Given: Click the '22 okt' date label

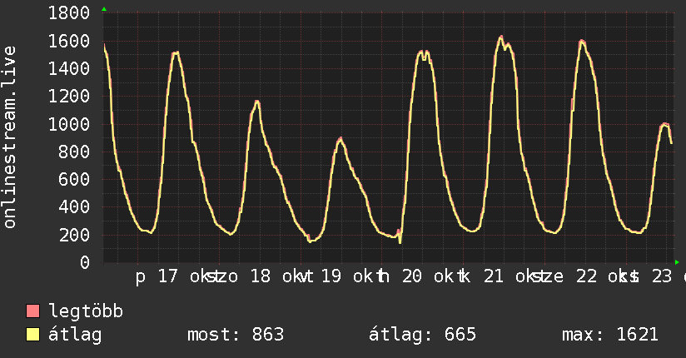Looking at the screenshot, I should click(603, 276).
